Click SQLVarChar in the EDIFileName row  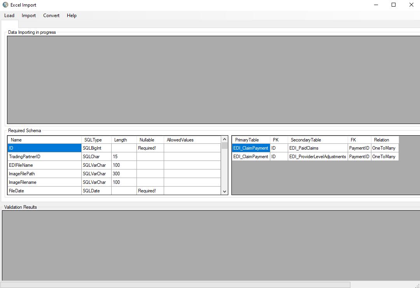coord(96,165)
